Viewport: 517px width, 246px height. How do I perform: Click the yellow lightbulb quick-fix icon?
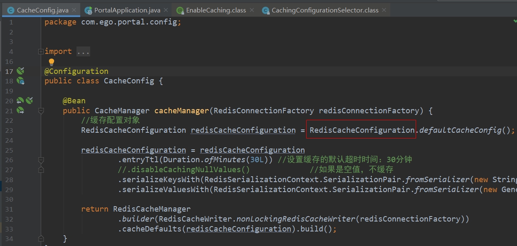point(52,62)
